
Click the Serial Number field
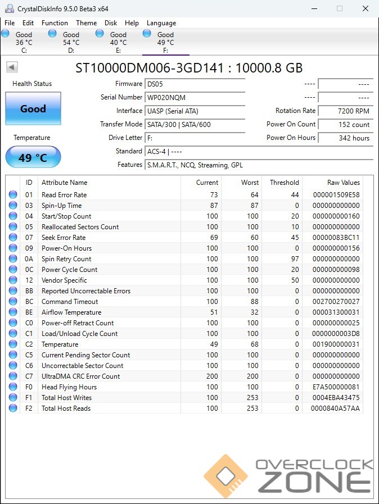tap(195, 98)
